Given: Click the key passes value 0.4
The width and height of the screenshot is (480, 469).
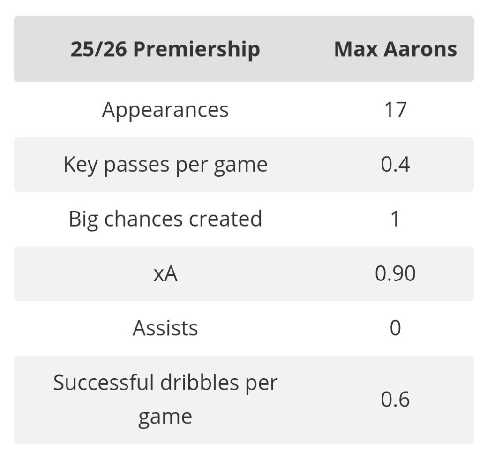Looking at the screenshot, I should pyautogui.click(x=395, y=165).
